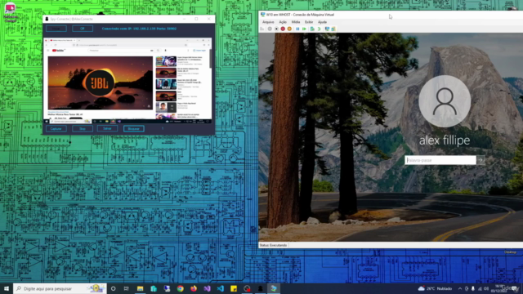Click the taskbar search box Digite aqui para pesquisar
The image size is (523, 294).
point(60,288)
